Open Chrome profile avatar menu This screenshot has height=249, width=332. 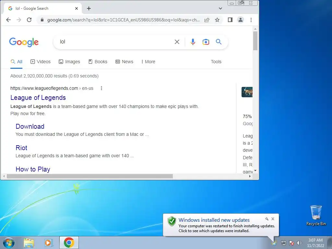241,20
